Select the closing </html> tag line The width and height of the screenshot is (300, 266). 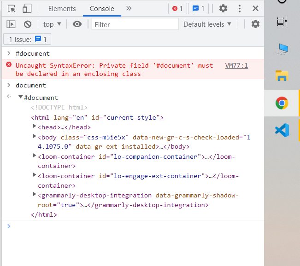(44, 215)
